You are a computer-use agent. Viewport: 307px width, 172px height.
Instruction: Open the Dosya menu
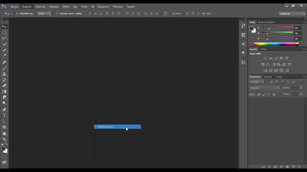pos(14,7)
